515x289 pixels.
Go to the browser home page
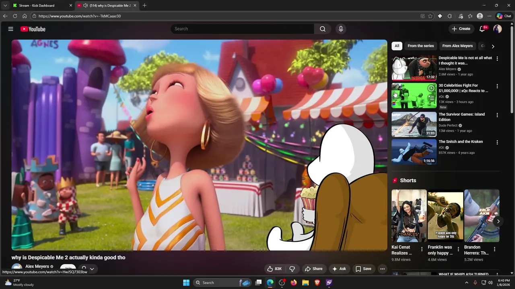click(x=25, y=16)
